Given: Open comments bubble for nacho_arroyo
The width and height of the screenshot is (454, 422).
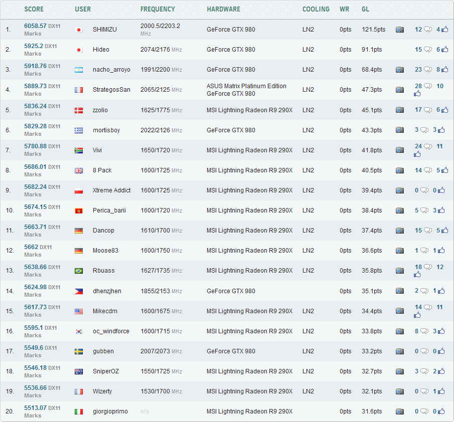Looking at the screenshot, I should pos(427,70).
